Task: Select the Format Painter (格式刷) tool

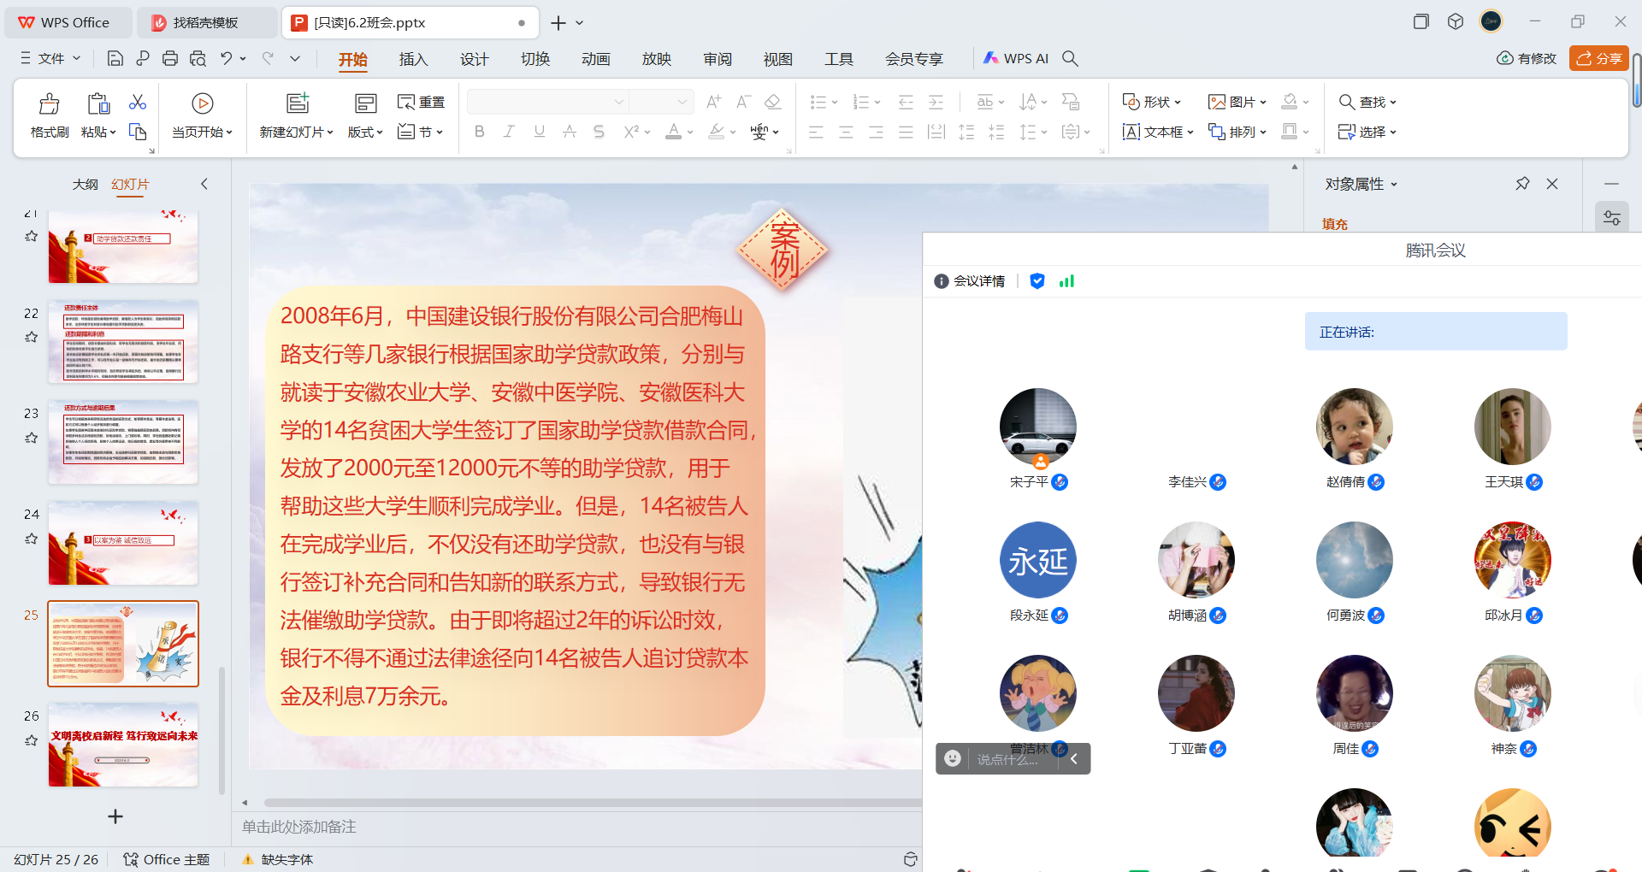Action: pos(49,115)
